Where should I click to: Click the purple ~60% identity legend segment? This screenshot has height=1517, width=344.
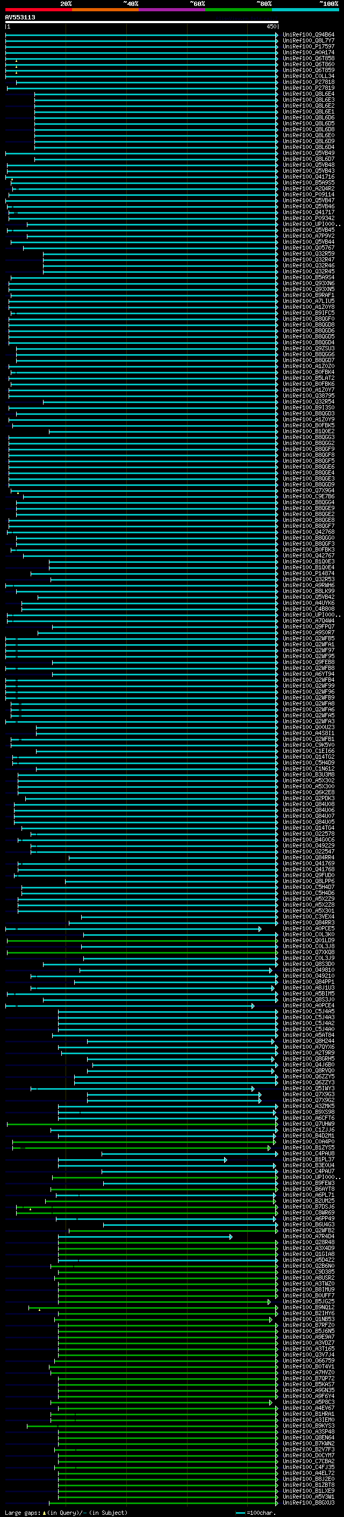(171, 10)
